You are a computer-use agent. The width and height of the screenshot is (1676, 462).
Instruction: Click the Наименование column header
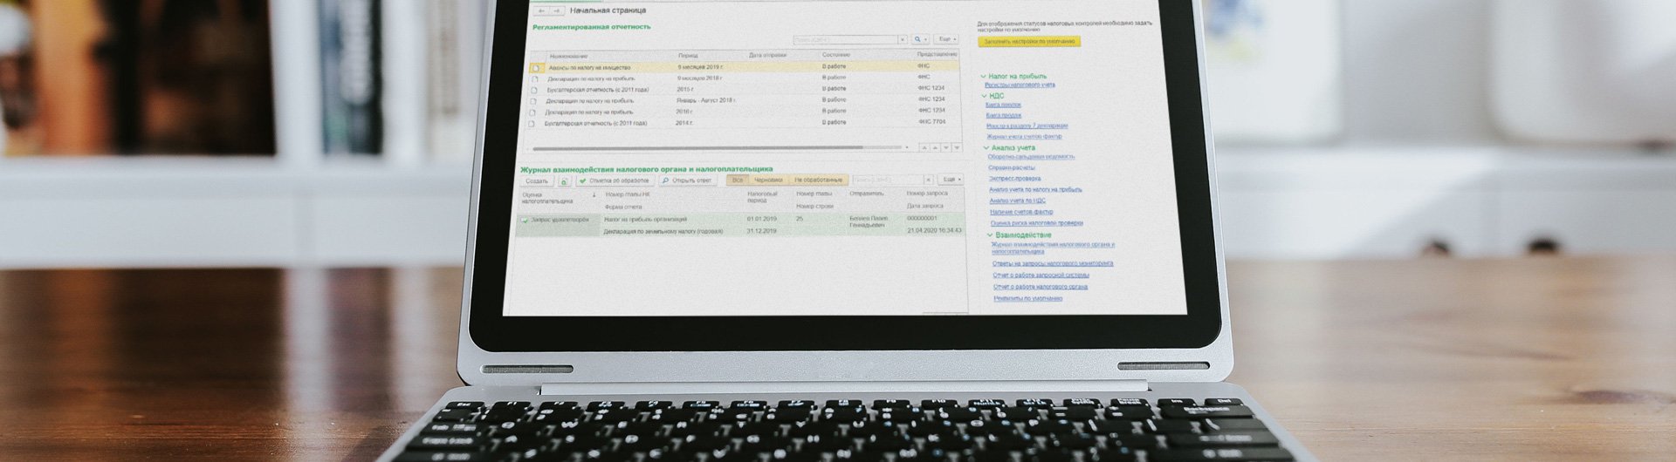coord(568,56)
